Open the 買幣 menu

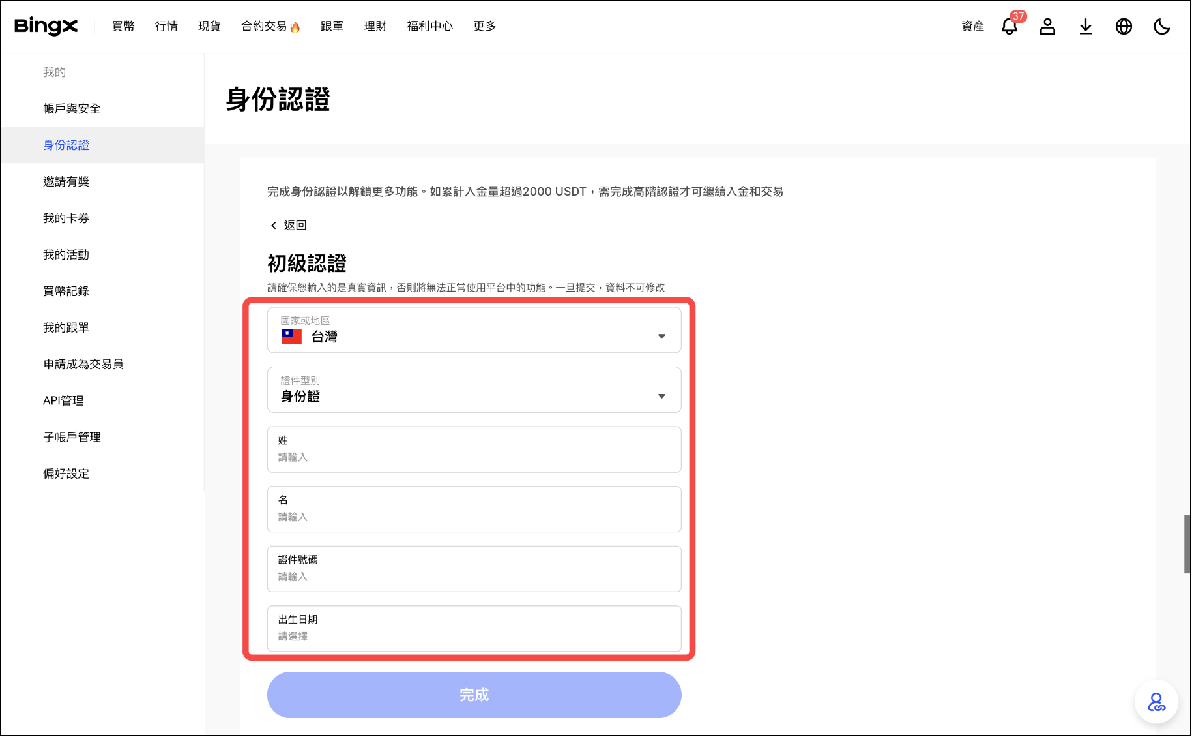123,26
